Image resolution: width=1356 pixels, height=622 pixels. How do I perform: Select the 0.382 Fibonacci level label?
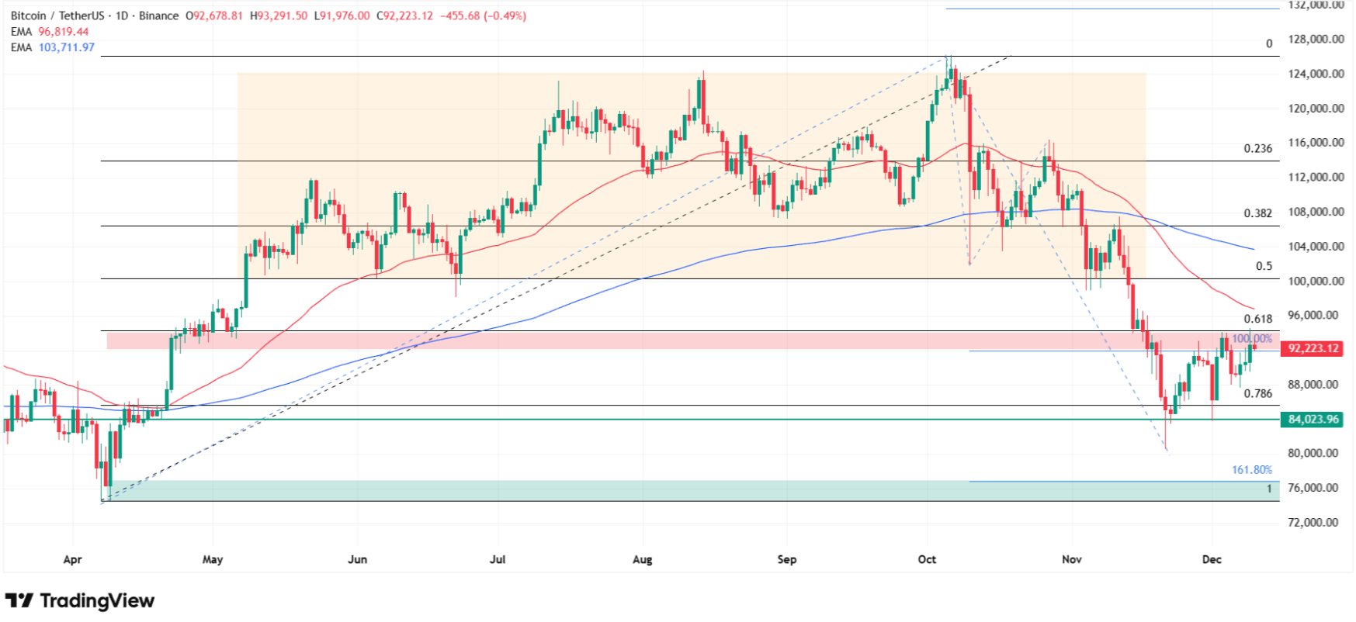(1258, 213)
